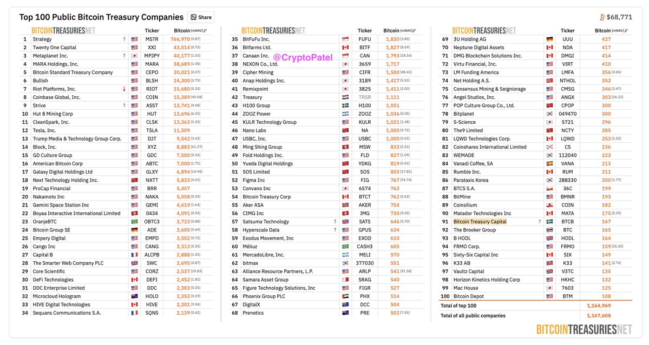Click Ticker header in first table
Viewport: 649px width, 345px height.
(152, 31)
